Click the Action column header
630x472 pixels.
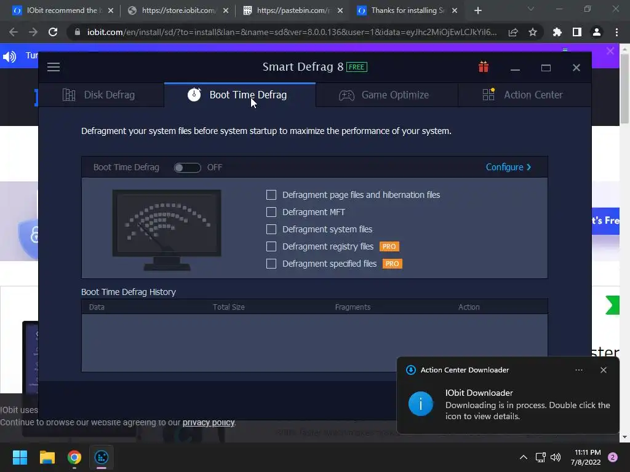(469, 307)
